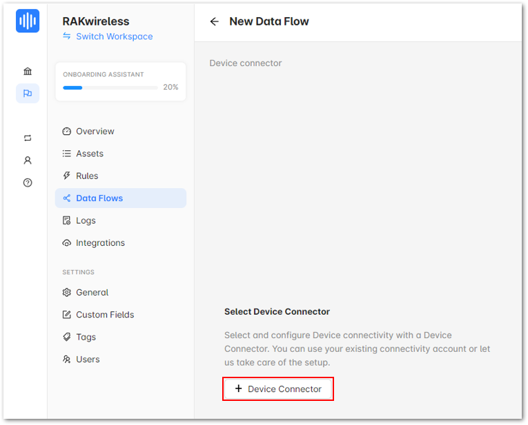This screenshot has width=528, height=425.
Task: Click the Switch Workspace arrows icon
Action: point(67,36)
